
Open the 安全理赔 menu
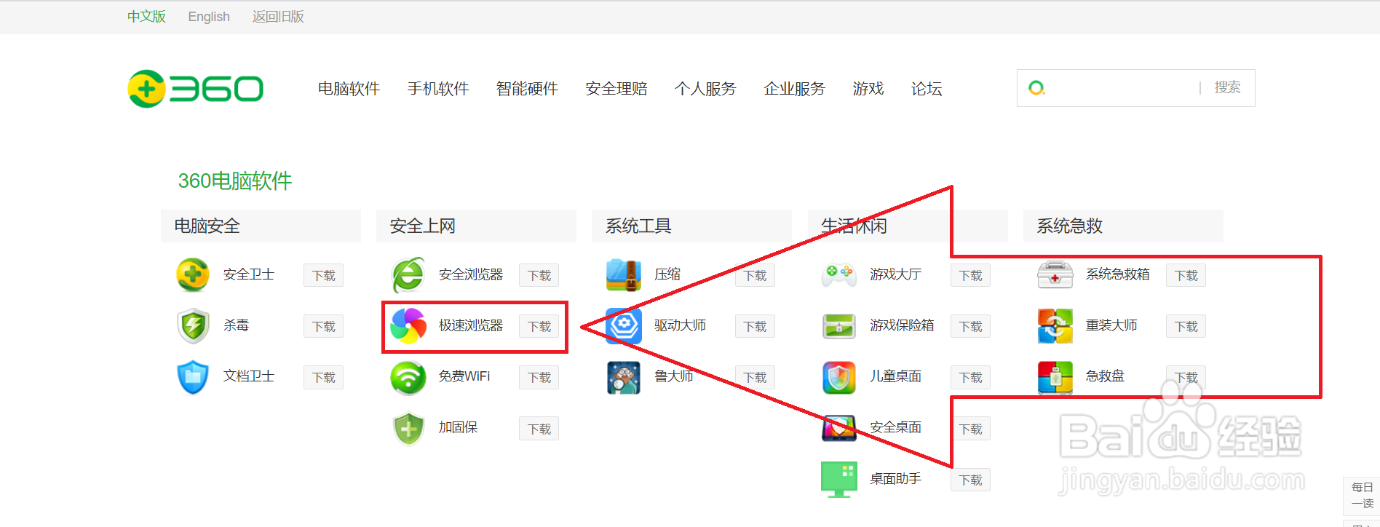click(616, 89)
